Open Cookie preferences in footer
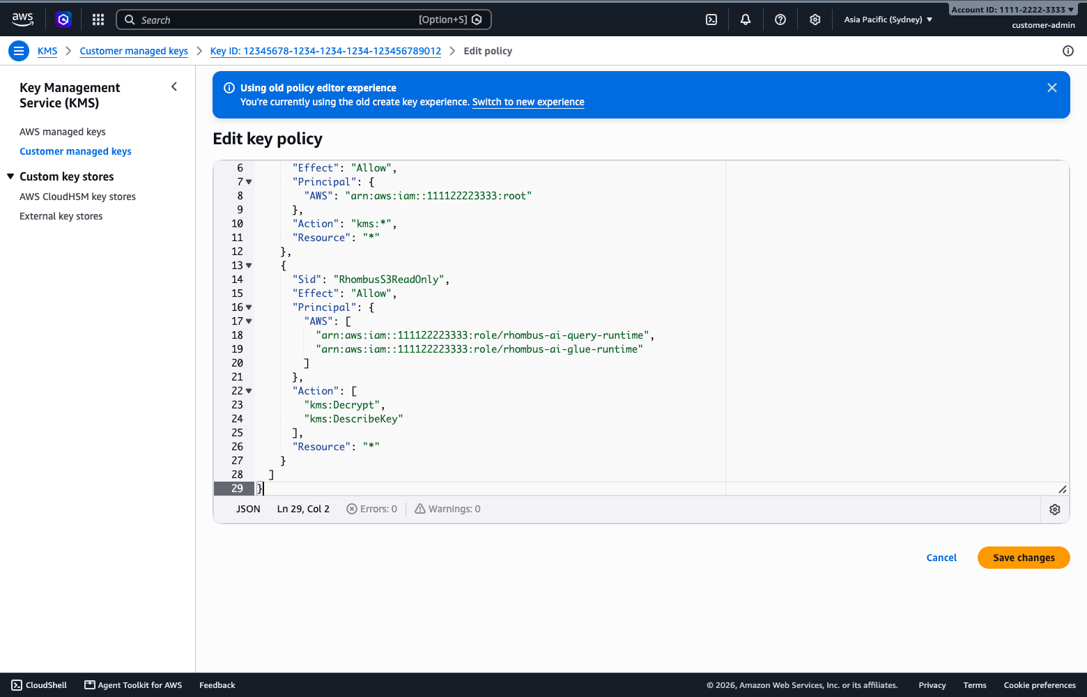Screen dimensions: 1087x697 (1040, 685)
